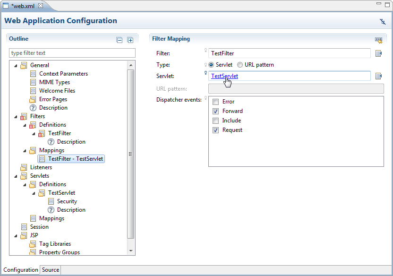Click the disabled URL pattern field
Image resolution: width=393 pixels, height=276 pixels.
pyautogui.click(x=296, y=89)
